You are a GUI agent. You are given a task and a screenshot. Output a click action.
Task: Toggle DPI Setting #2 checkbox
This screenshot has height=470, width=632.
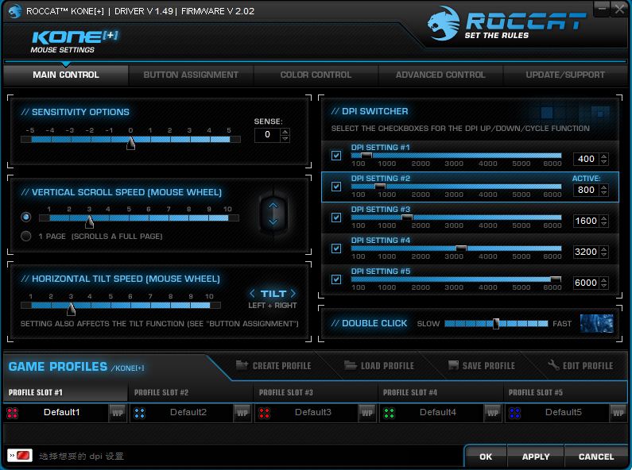click(336, 187)
